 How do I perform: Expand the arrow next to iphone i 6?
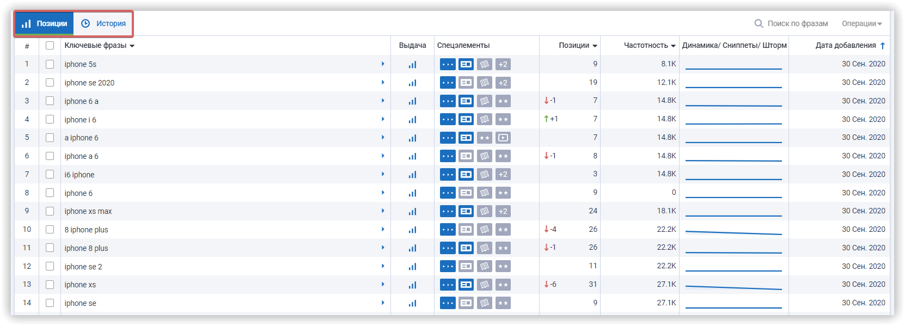tap(383, 119)
